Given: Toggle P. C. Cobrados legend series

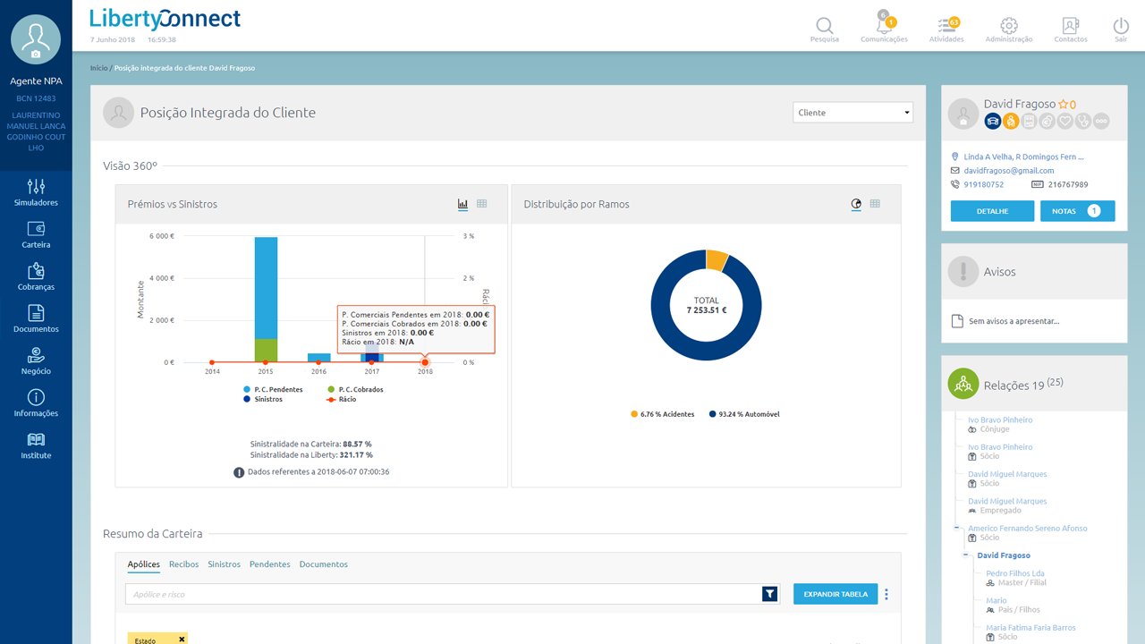Looking at the screenshot, I should pyautogui.click(x=355, y=389).
